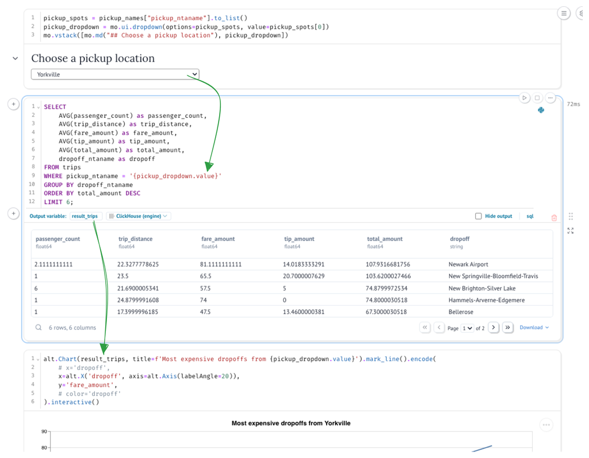Click the cell drag handle dots
Image resolution: width=589 pixels, height=458 pixels.
click(570, 215)
